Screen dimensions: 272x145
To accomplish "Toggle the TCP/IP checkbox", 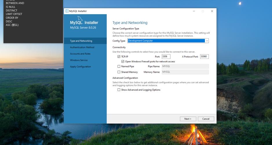I will tap(119, 57).
